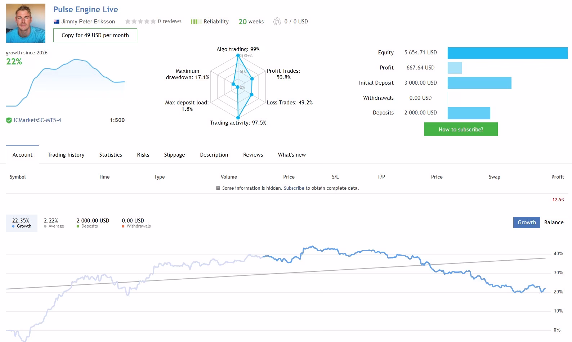Click the author's profile photo

[x=26, y=23]
